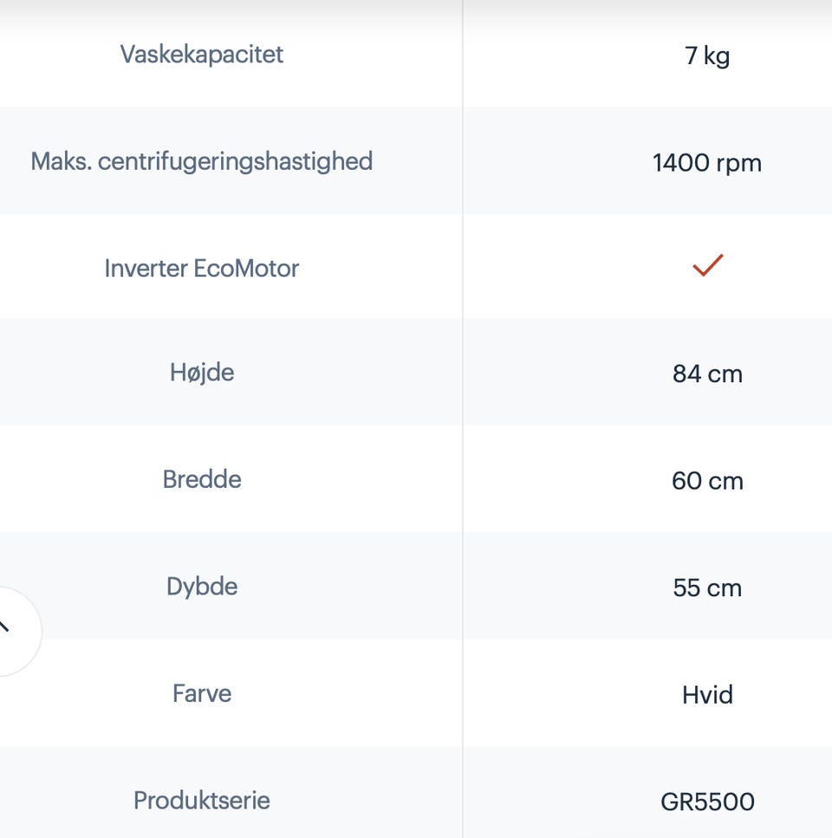
Task: Select the Dybde row label
Action: tap(201, 587)
